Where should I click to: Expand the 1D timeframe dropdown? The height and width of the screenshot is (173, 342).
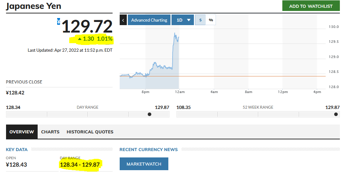(183, 20)
